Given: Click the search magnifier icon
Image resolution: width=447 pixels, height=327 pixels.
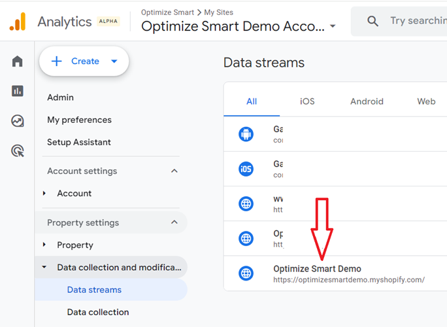Looking at the screenshot, I should point(372,21).
